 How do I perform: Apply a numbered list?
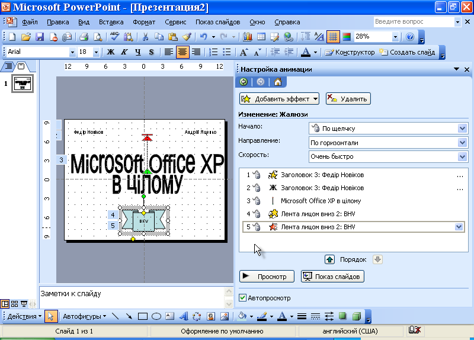[x=213, y=52]
